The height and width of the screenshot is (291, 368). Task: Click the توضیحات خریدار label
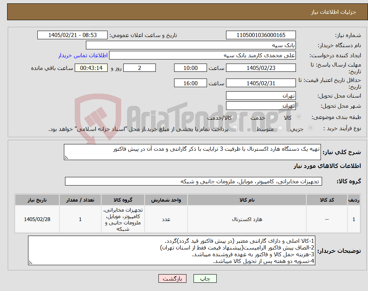(339, 251)
